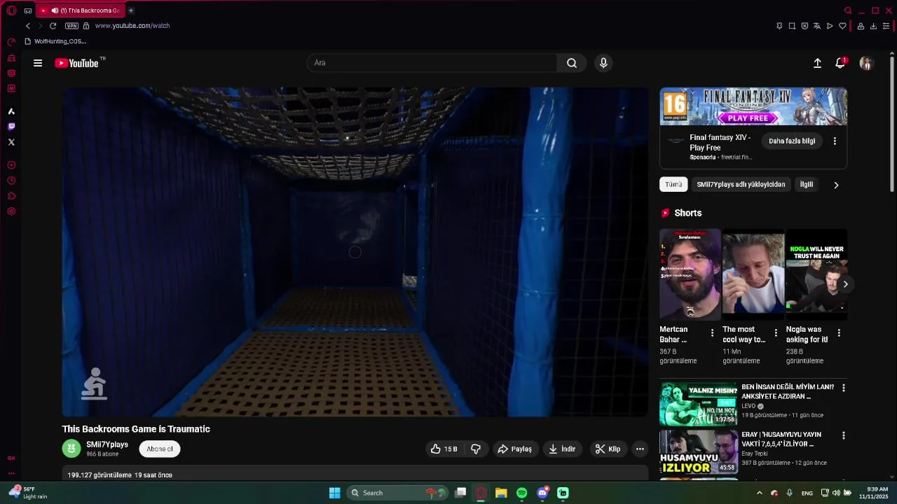
Task: Show next Shorts with the arrow
Action: [x=845, y=284]
